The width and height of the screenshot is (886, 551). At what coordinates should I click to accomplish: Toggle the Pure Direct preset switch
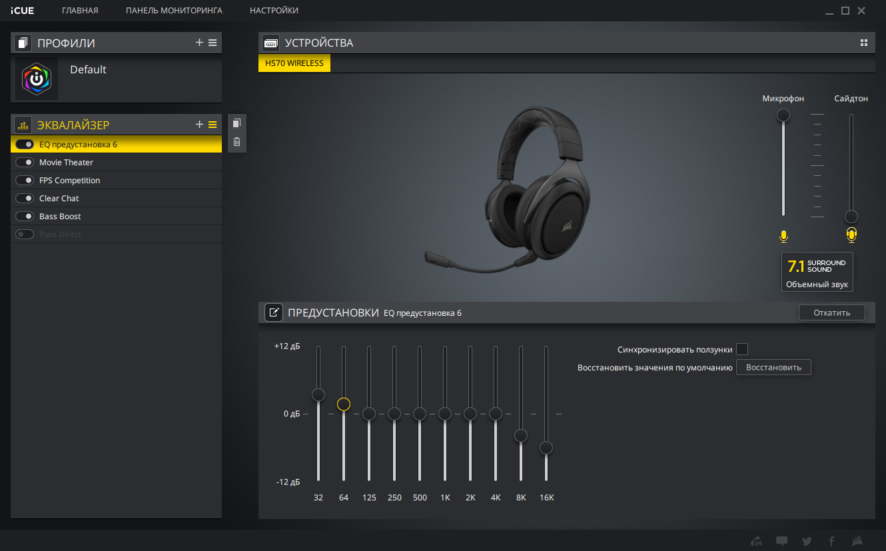pyautogui.click(x=25, y=234)
